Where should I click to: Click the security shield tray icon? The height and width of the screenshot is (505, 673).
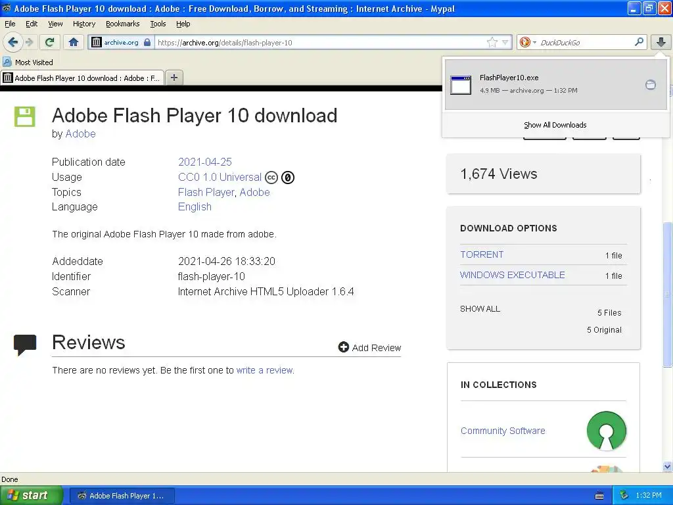click(624, 495)
